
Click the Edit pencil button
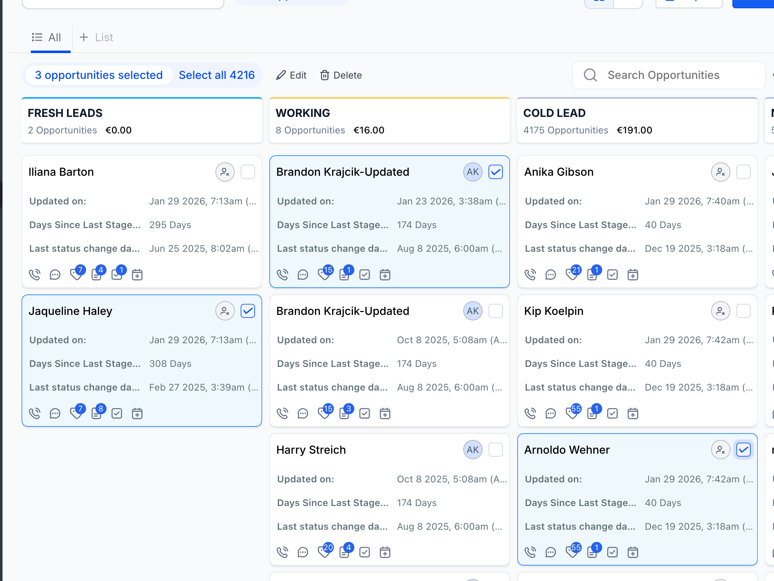[291, 75]
